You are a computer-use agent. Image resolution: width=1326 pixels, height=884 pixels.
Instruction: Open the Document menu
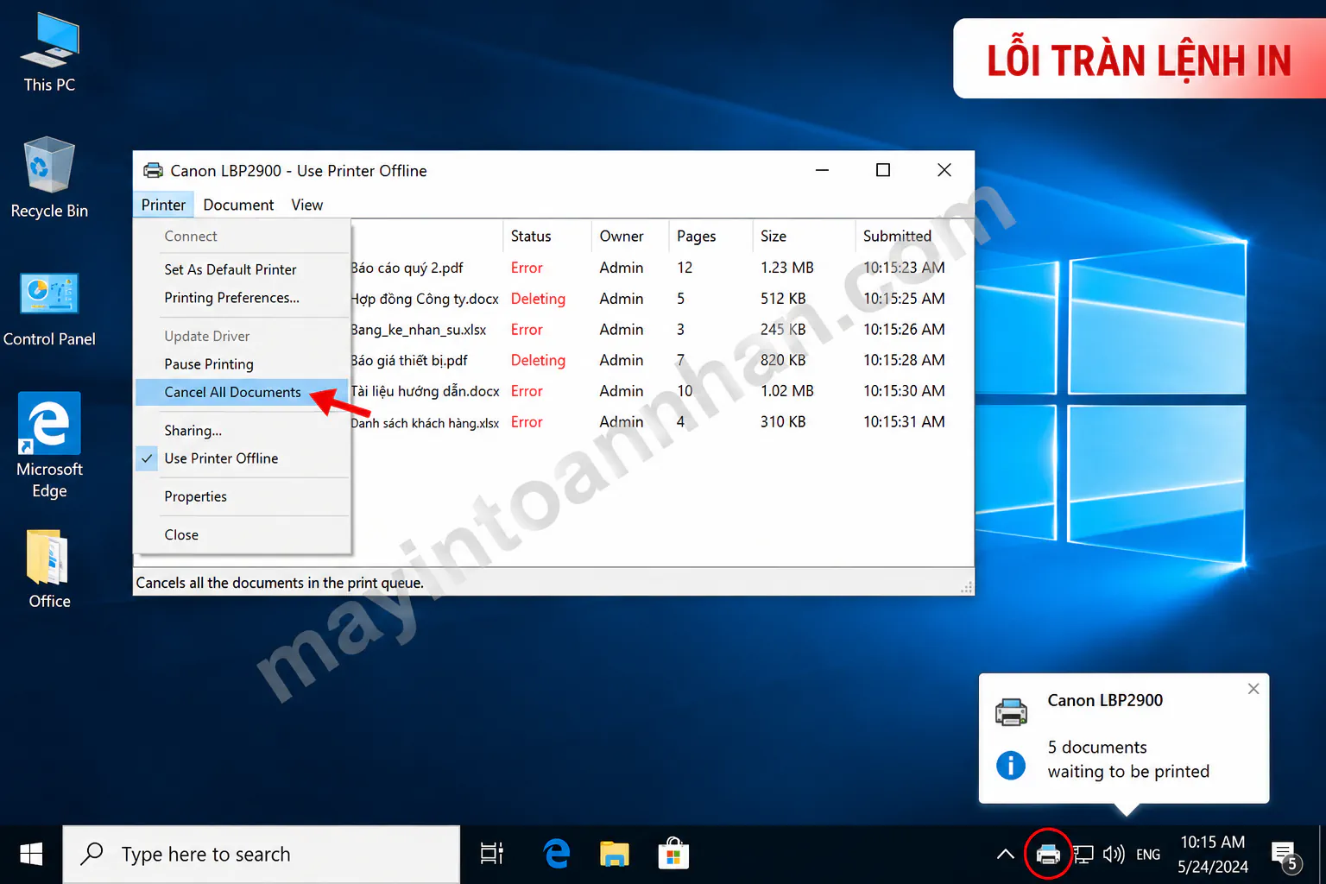[x=238, y=205]
